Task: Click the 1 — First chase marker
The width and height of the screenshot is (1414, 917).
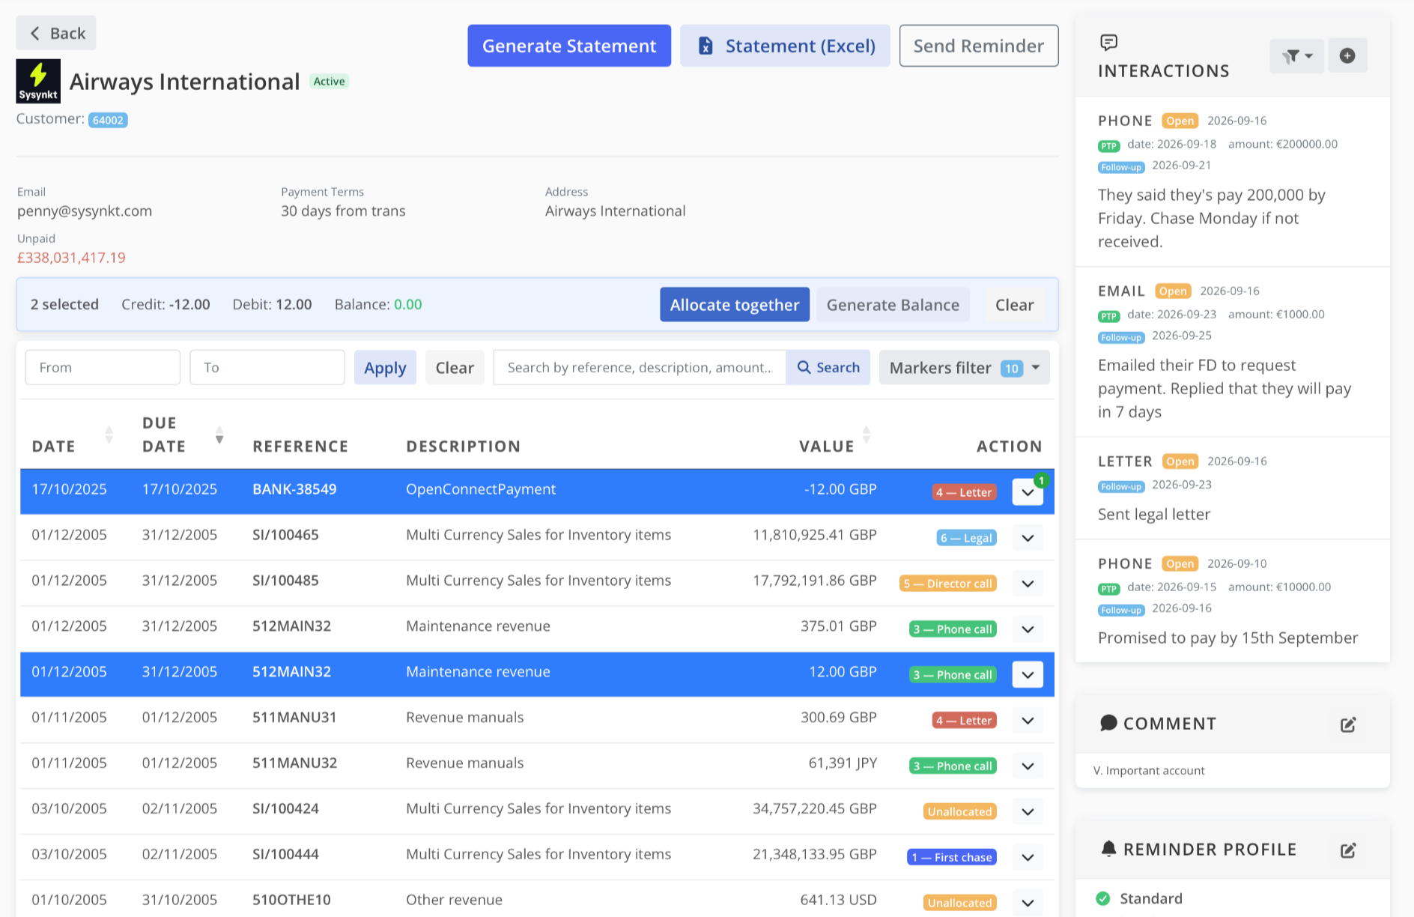Action: point(951,857)
